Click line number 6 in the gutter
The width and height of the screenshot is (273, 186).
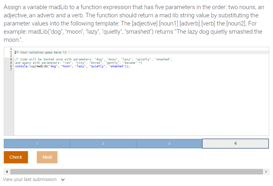tap(11, 66)
